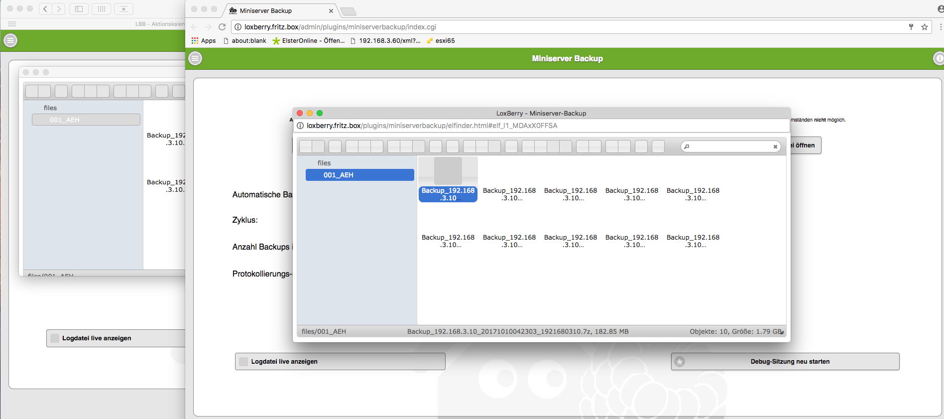Select the 'files' folder in Safari's file manager
This screenshot has width=944, height=419.
click(x=50, y=108)
